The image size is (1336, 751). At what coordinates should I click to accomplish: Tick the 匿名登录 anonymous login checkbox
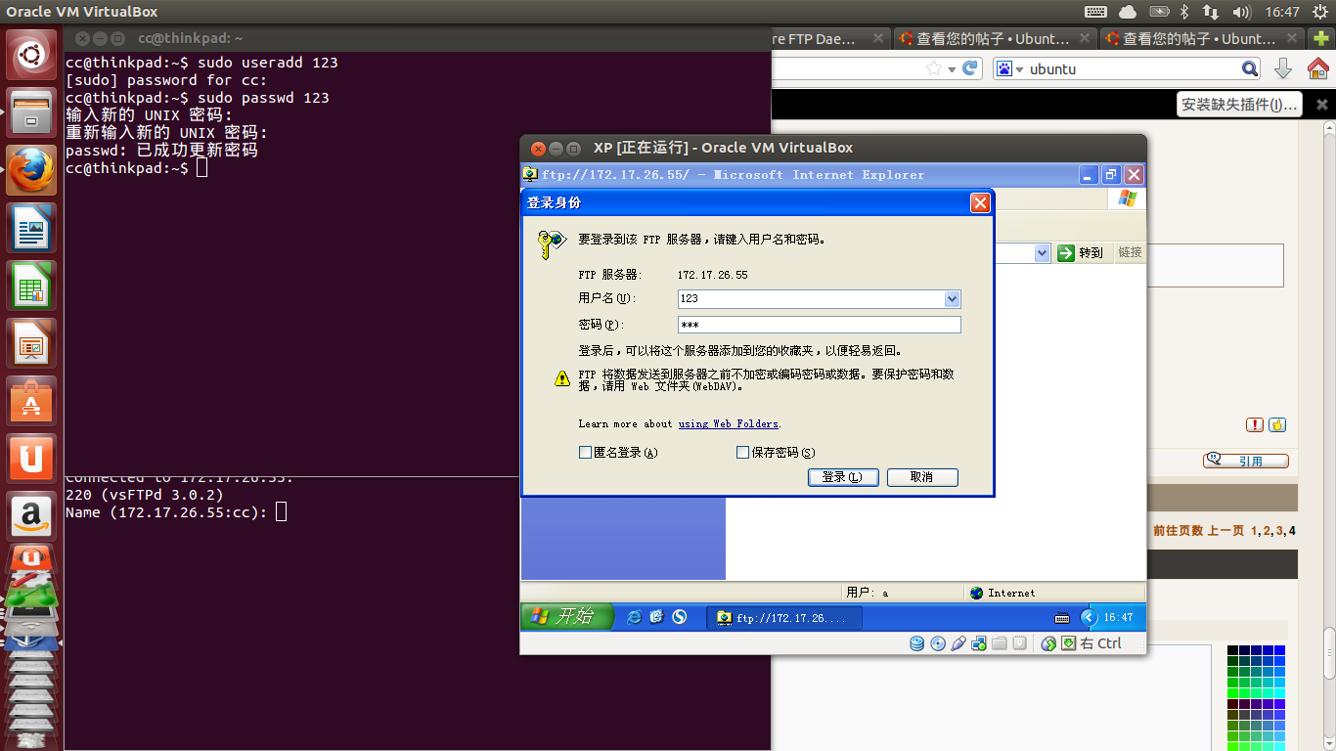[x=586, y=453]
